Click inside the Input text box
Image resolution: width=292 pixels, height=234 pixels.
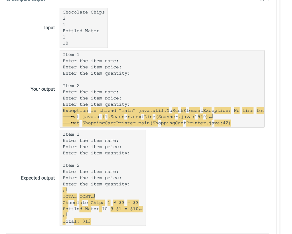(84, 28)
